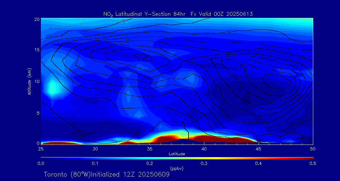This screenshot has height=181, width=340.
Task: Click the colorbar value 0.1
Action: pos(95,163)
